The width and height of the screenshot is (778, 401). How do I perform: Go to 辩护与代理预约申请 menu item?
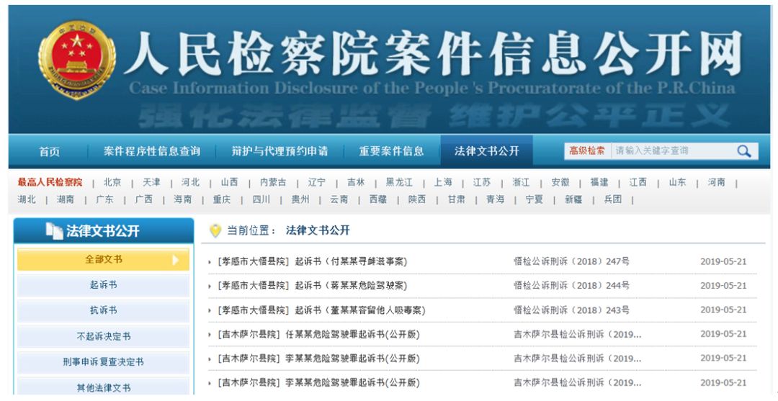[280, 151]
